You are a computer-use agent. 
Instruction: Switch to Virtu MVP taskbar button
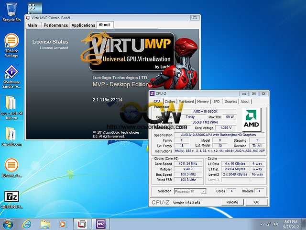pos(82,224)
